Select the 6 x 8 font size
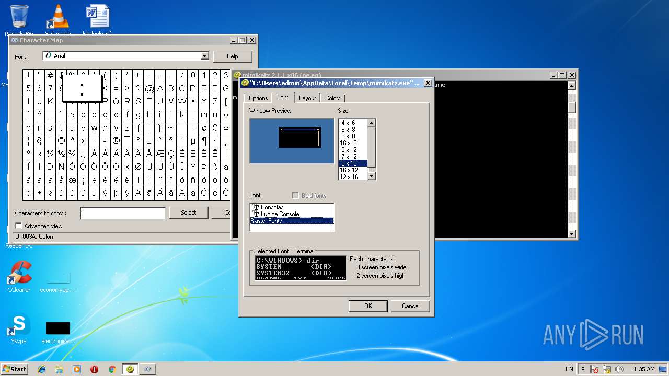The width and height of the screenshot is (669, 376). (x=353, y=130)
